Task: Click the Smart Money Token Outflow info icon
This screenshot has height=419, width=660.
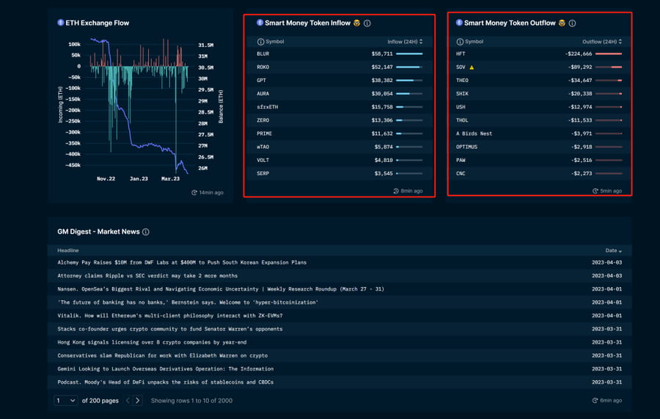Action: pos(572,23)
